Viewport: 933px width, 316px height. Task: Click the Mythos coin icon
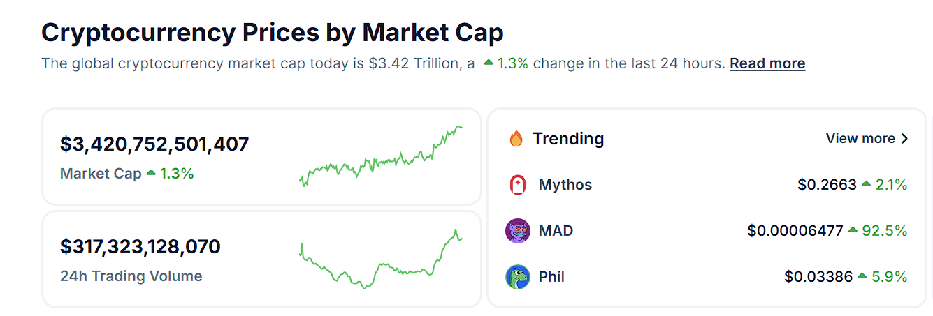point(517,185)
